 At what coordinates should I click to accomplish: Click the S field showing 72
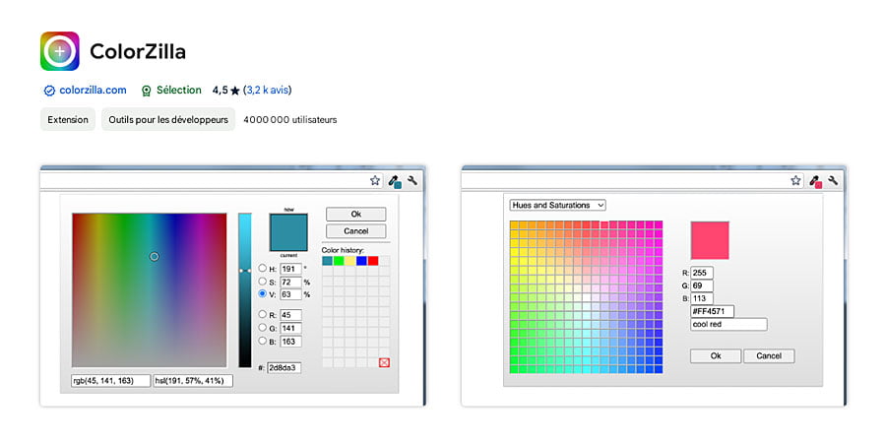pyautogui.click(x=290, y=282)
